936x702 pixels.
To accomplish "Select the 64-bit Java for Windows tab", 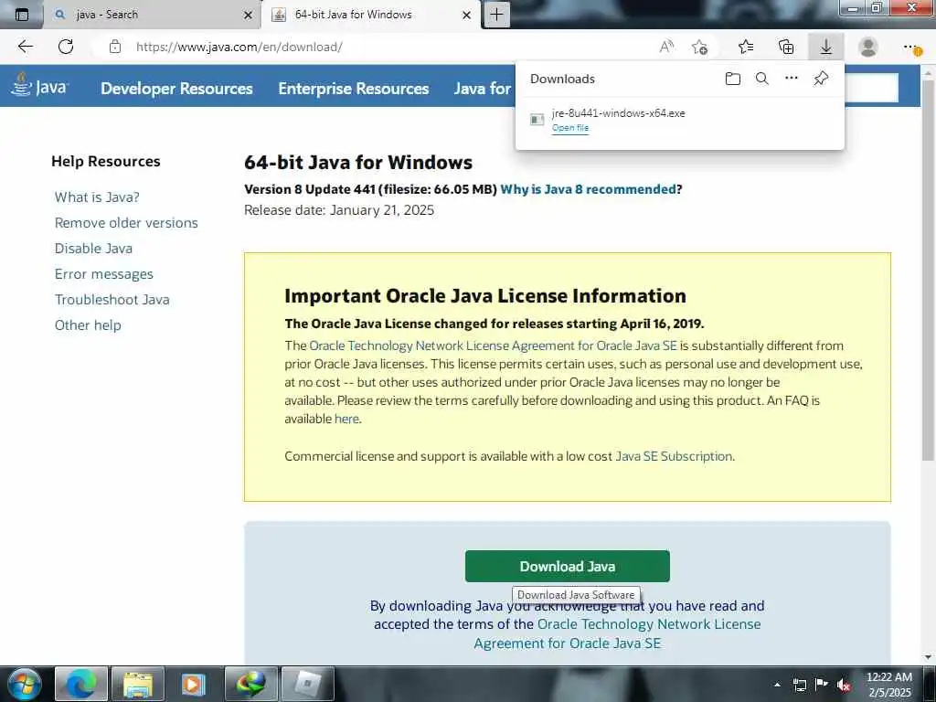I will [x=370, y=15].
